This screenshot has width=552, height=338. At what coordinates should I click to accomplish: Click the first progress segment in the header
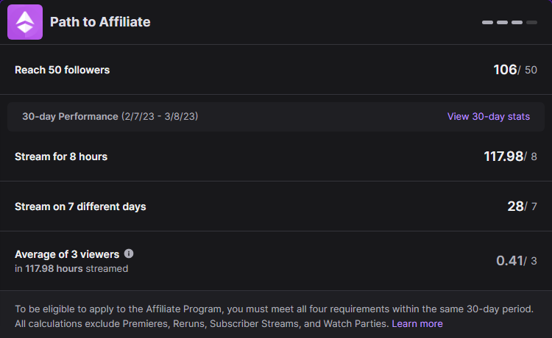pyautogui.click(x=487, y=23)
